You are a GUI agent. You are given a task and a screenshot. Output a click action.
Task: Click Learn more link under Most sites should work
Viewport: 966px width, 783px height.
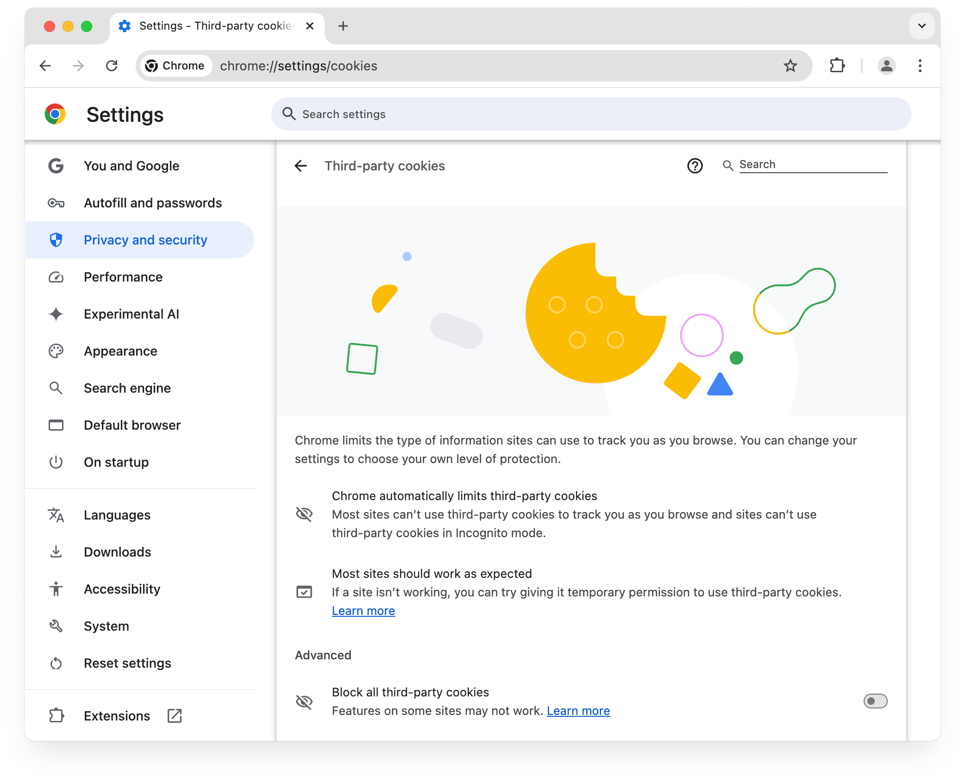tap(364, 610)
